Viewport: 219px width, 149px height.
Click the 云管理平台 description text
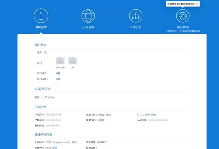[x=183, y=31]
